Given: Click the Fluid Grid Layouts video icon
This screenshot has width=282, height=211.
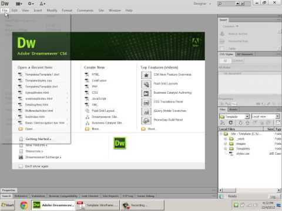Looking at the screenshot, I should coord(146,84).
